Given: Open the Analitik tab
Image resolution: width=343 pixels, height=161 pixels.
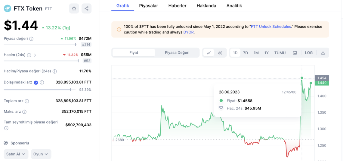Looking at the screenshot, I should pyautogui.click(x=234, y=6).
